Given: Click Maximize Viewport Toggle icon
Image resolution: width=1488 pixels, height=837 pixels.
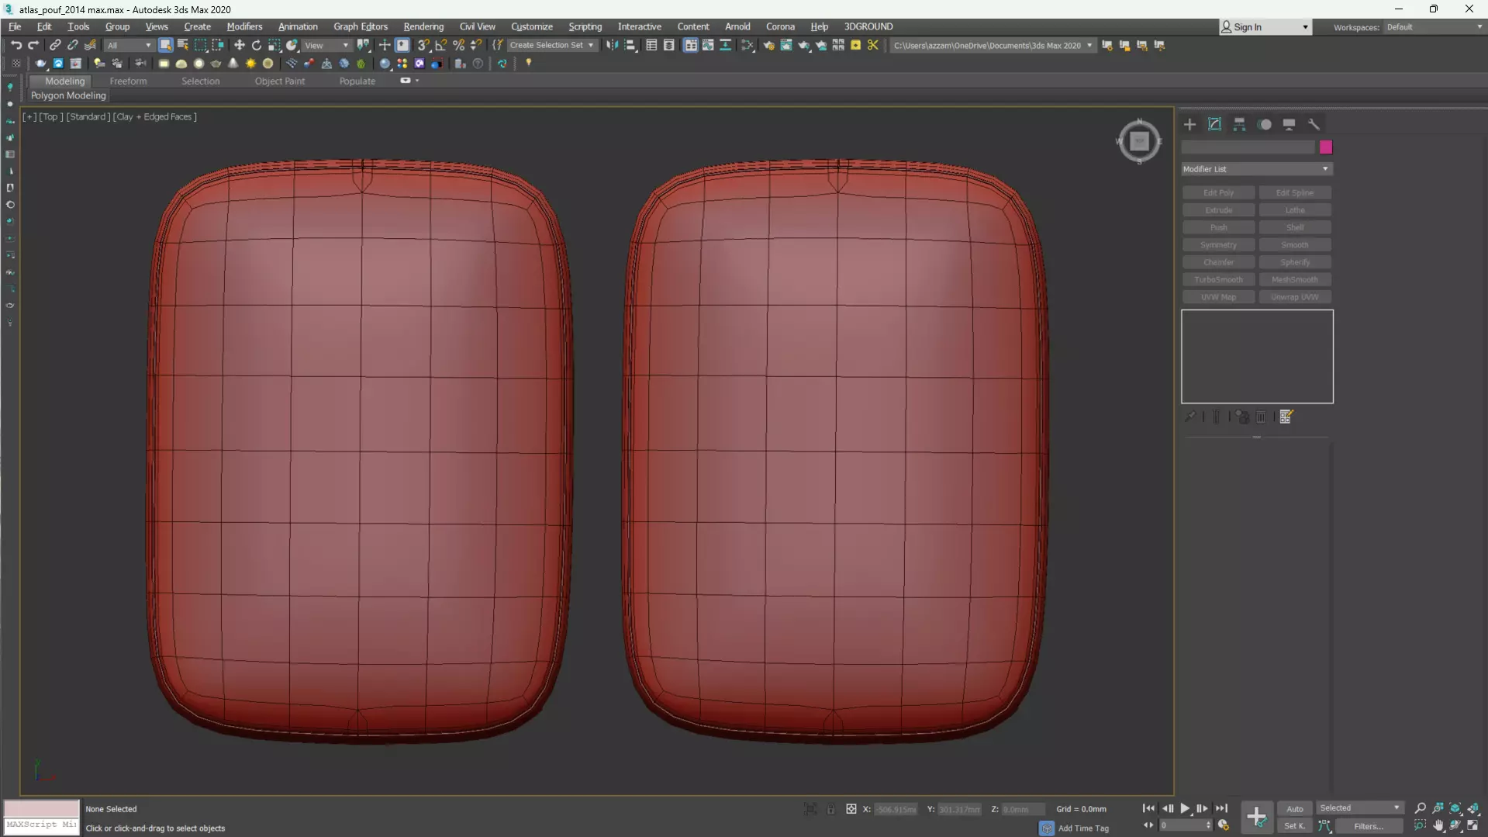Looking at the screenshot, I should [x=1473, y=826].
